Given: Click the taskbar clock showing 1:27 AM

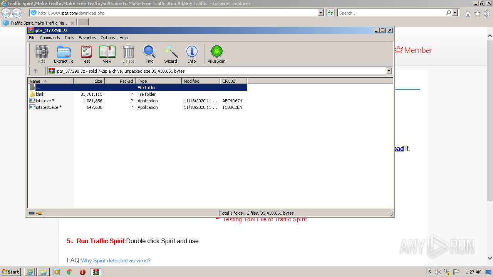Looking at the screenshot, I should click(x=473, y=272).
